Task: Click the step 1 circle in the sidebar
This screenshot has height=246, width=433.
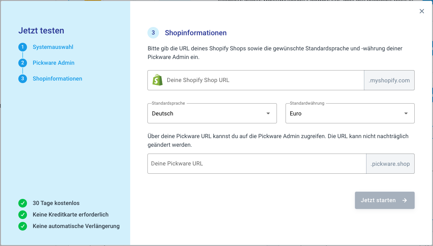Action: (23, 47)
